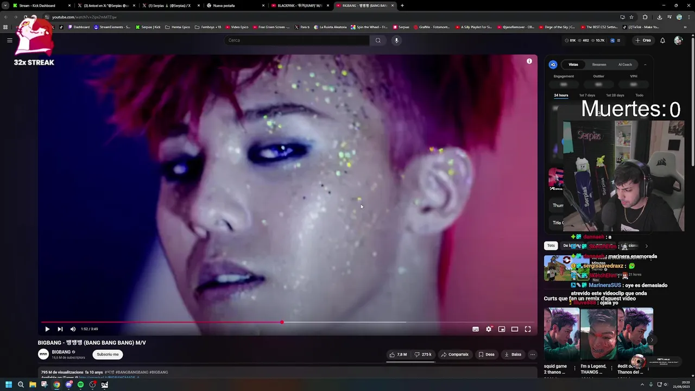Open video player settings gear
Screen dimensions: 695x391
[x=489, y=329]
